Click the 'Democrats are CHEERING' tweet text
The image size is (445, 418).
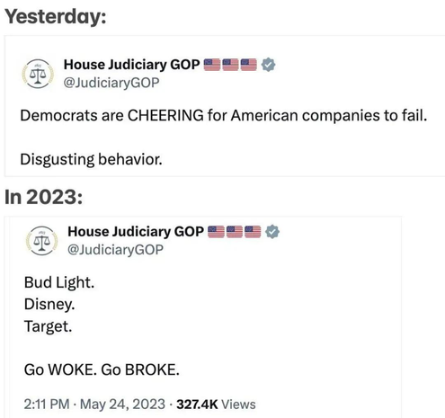(224, 115)
